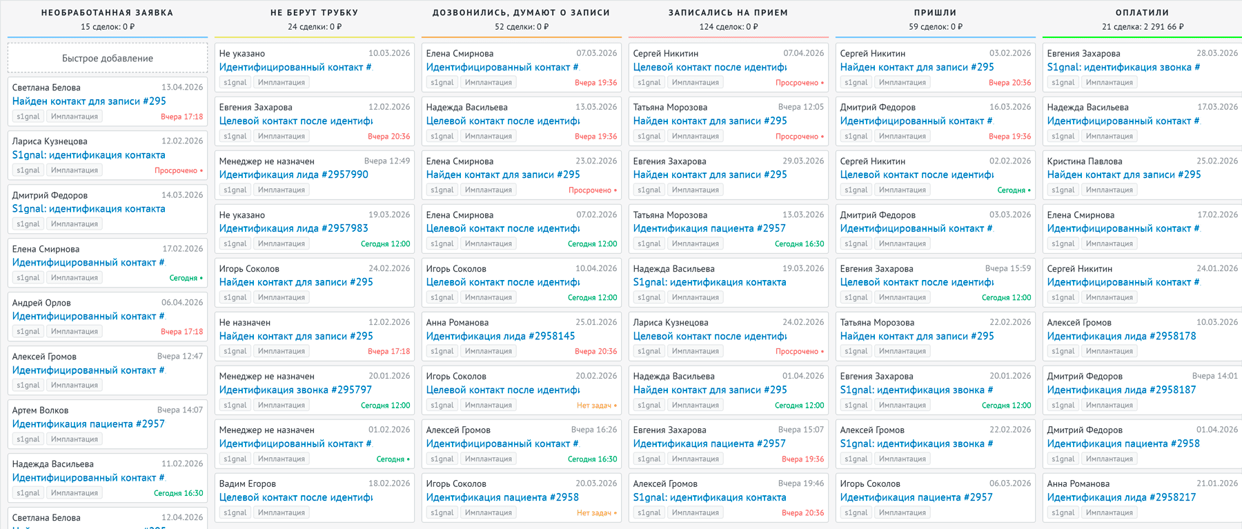The image size is (1242, 529).
Task: Select the ОПЛАТИЛИ column header
Action: tap(1142, 12)
